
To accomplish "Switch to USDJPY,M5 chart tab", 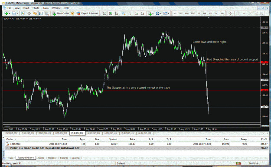I will pos(61,133).
